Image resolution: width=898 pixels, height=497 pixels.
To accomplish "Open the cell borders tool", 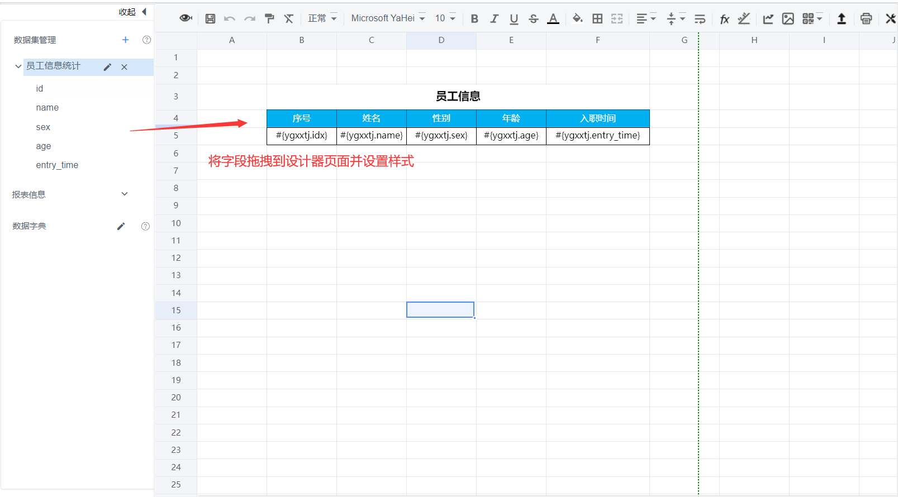I will click(597, 18).
